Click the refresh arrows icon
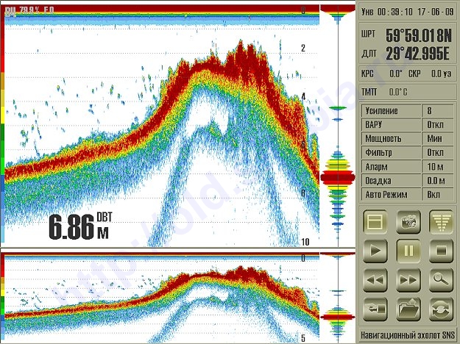 point(440,309)
